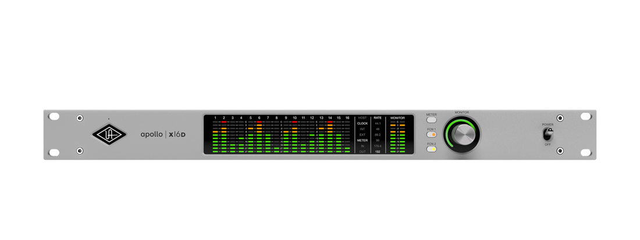Click the large MONITOR level knob
This screenshot has width=640, height=240.
pyautogui.click(x=462, y=134)
